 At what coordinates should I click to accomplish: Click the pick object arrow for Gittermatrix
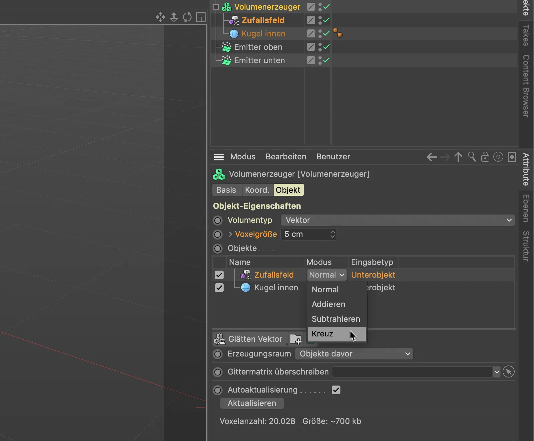click(x=509, y=372)
